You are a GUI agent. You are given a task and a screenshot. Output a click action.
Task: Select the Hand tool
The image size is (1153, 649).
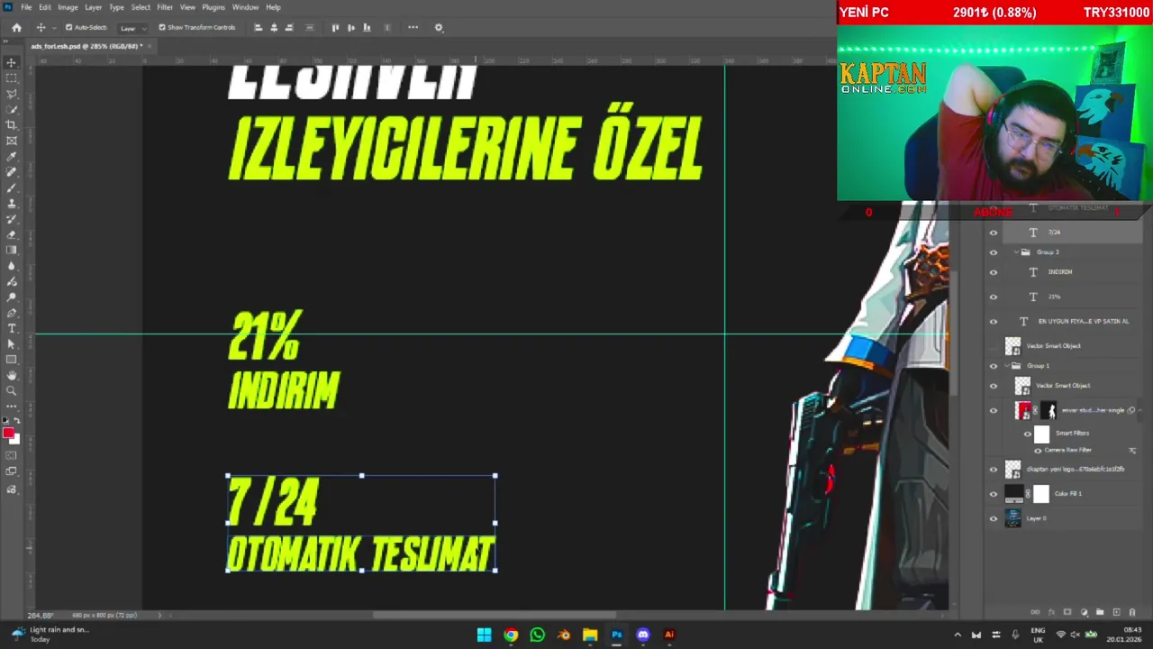coord(12,375)
